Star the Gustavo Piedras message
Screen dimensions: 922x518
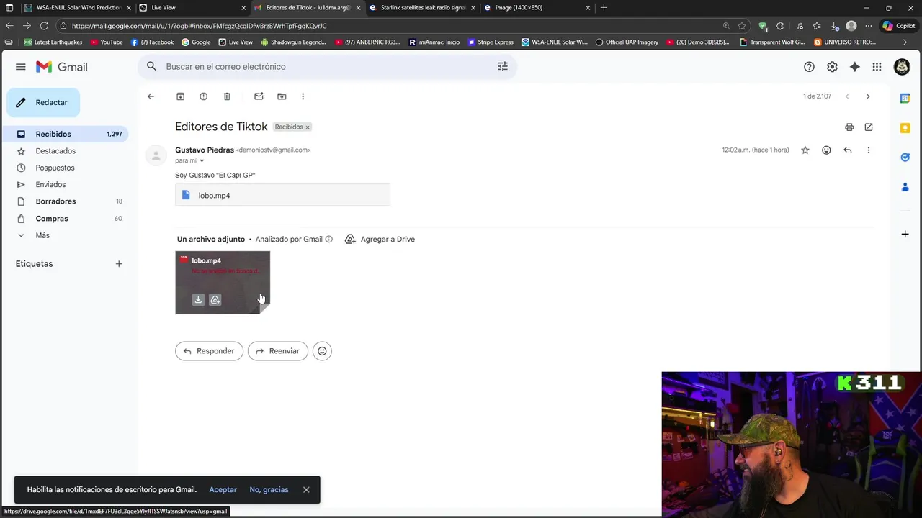coord(805,150)
